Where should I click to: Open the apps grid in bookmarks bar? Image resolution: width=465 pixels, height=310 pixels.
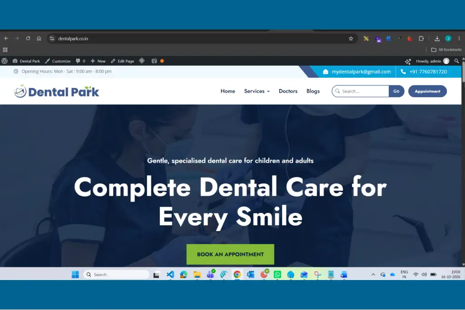5,50
